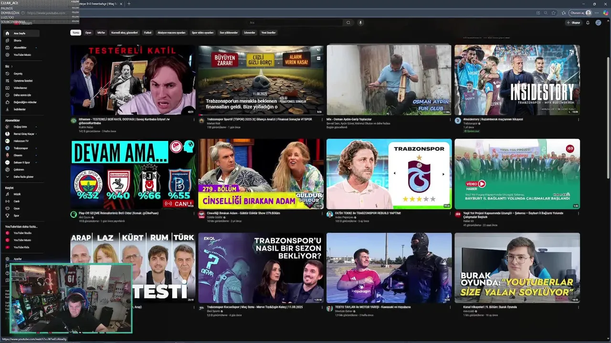The height and width of the screenshot is (343, 611).
Task: Open Trabzonspor subscription channel
Action: (x=21, y=148)
